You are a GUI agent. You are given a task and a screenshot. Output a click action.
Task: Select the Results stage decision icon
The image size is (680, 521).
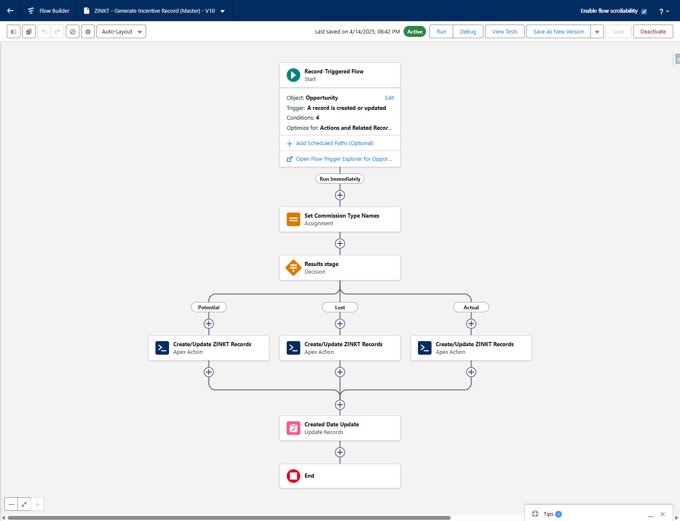pyautogui.click(x=293, y=268)
